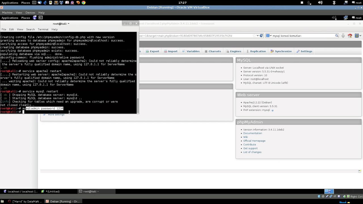Open the host network connection icon
The width and height of the screenshot is (363, 204).
(x=346, y=3)
